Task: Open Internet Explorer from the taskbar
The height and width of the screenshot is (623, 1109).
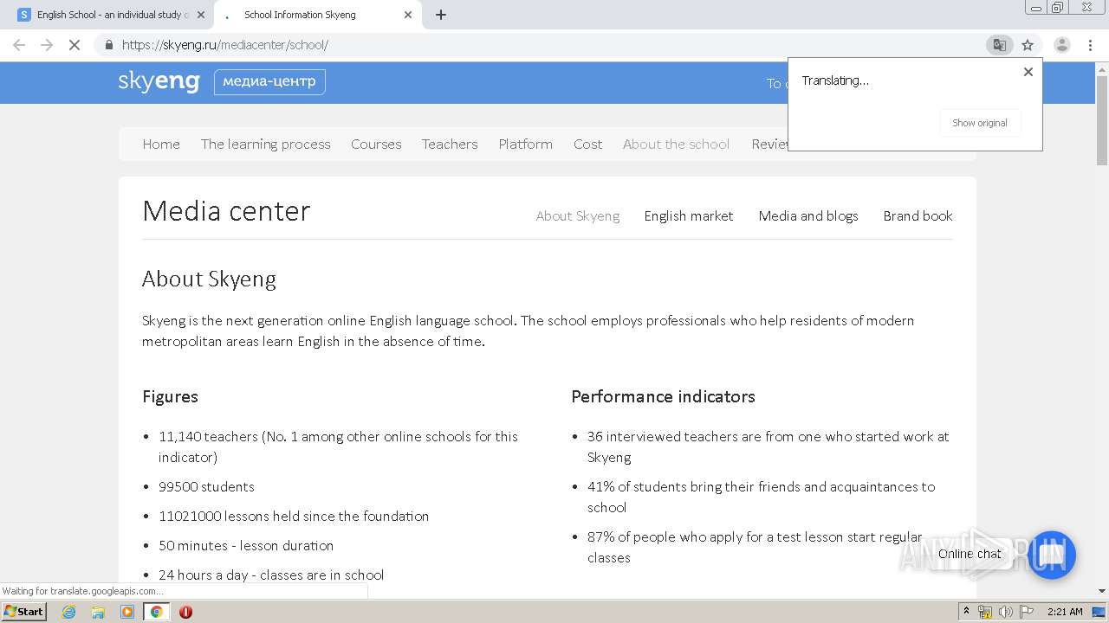Action: [x=68, y=612]
